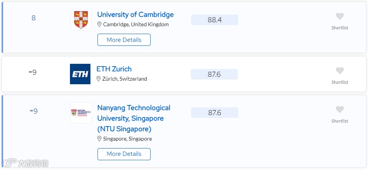Select the ETH Zurich 87.6 score box
This screenshot has height=170, width=368.
pyautogui.click(x=214, y=74)
